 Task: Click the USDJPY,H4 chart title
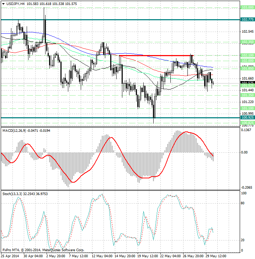tap(14, 3)
